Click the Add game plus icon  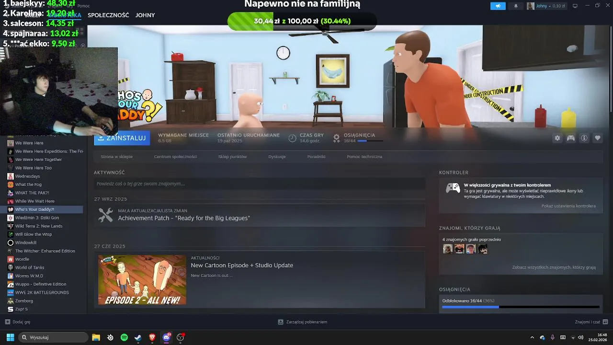pos(7,322)
